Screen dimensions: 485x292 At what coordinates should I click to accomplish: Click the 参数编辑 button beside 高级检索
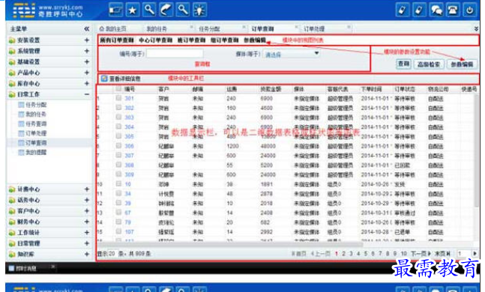(x=462, y=64)
